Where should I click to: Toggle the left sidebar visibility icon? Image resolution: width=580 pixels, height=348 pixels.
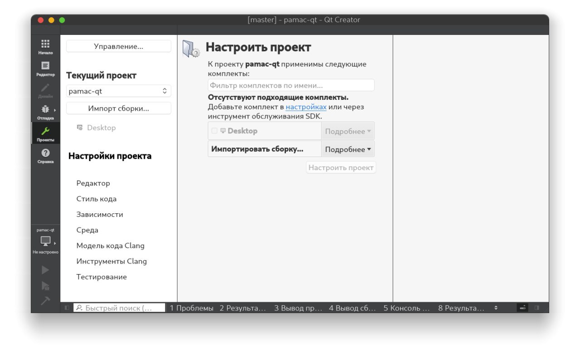click(67, 308)
